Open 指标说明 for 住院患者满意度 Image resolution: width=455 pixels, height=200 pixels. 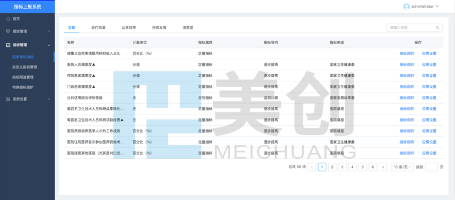click(407, 75)
